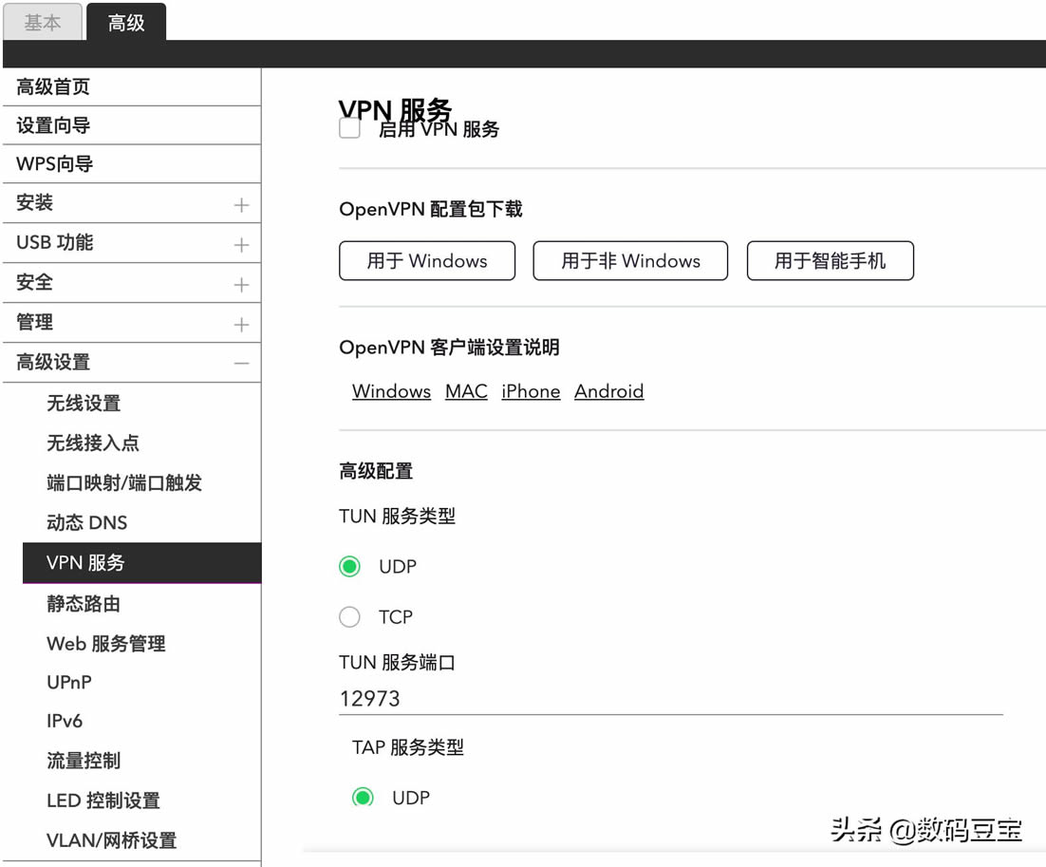Click the 安装 menu heading

[x=35, y=202]
